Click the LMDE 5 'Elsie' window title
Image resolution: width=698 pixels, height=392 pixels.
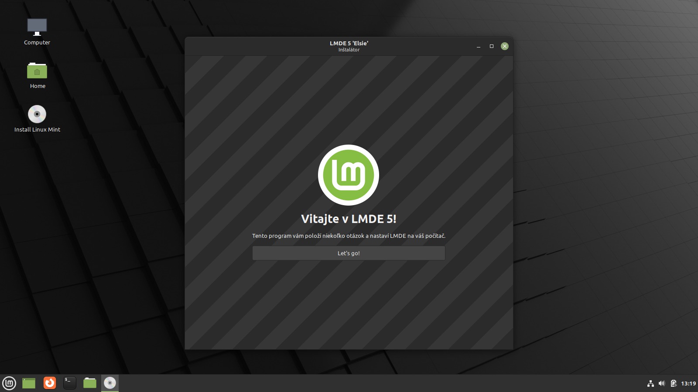(349, 43)
